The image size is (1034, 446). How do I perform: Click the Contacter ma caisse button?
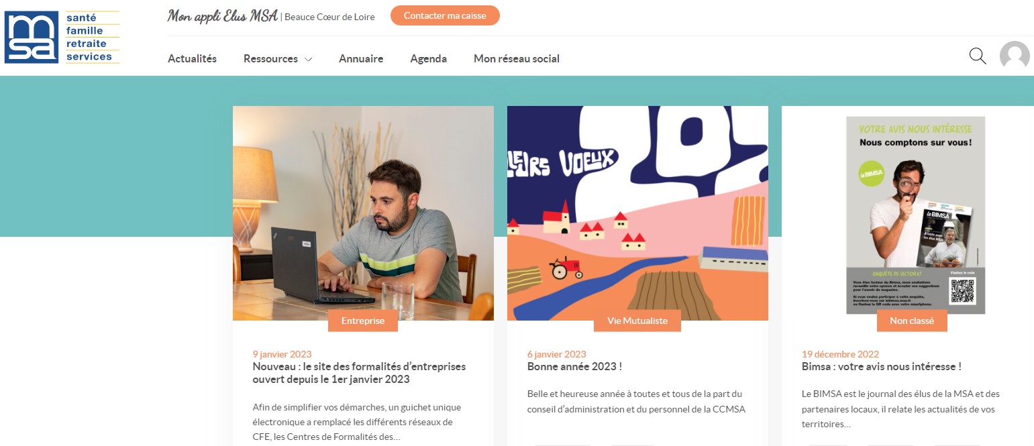click(445, 15)
